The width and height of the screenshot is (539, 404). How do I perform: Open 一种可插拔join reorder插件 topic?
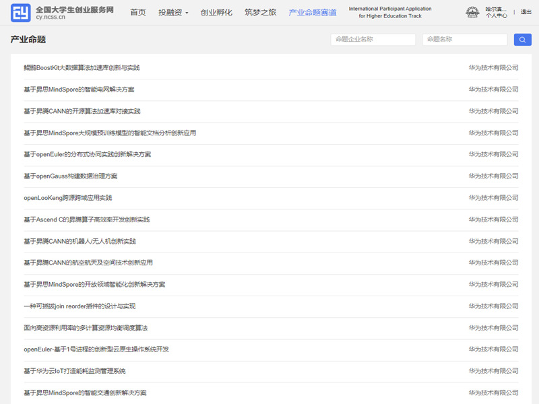click(x=80, y=306)
